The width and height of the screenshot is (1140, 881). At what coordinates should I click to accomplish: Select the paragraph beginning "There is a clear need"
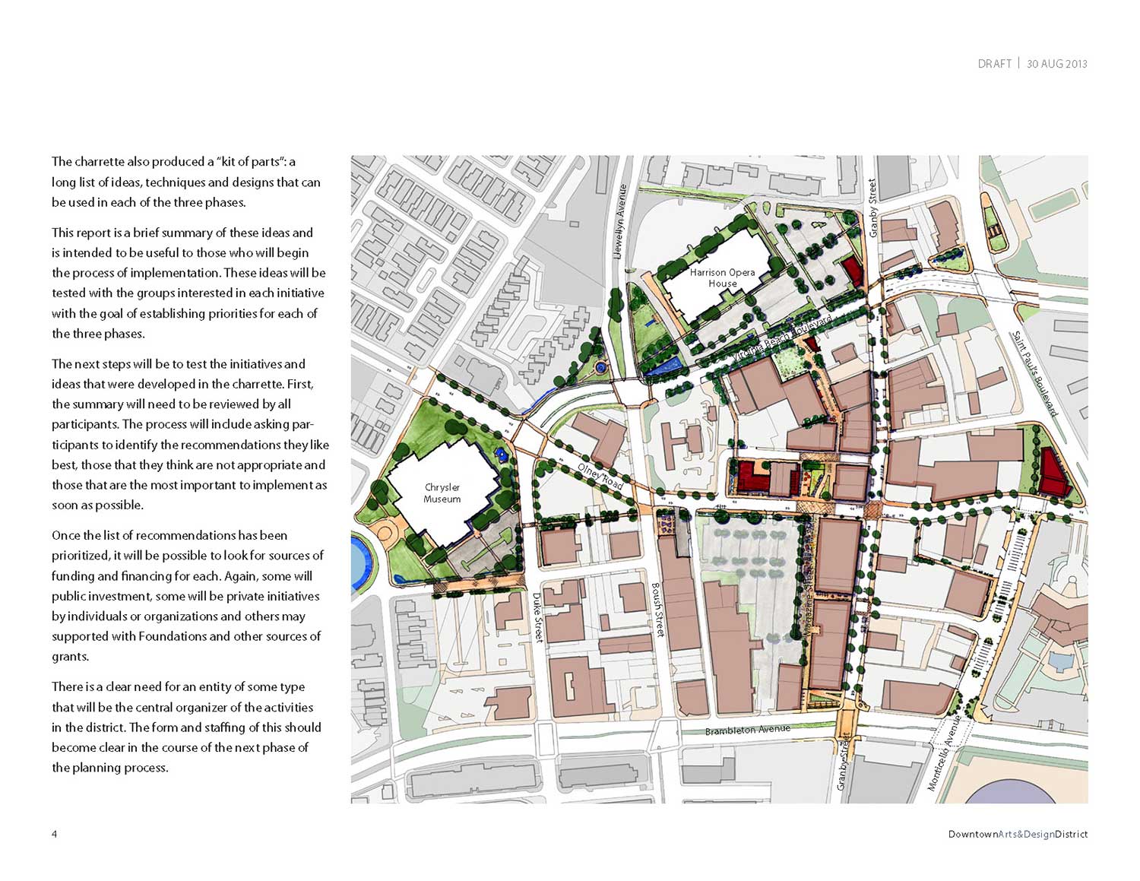coord(186,727)
